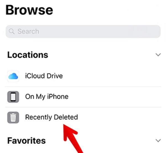
Task: Click the Browse page title
Action: click(x=29, y=10)
